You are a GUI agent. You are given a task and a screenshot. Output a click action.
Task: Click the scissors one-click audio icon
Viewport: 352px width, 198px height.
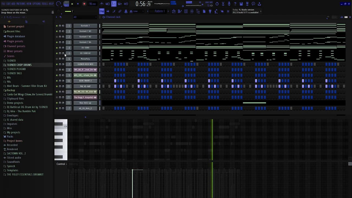tap(223, 4)
